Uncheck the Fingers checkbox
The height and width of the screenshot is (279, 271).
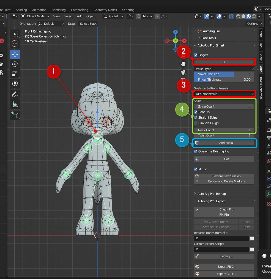(196, 55)
